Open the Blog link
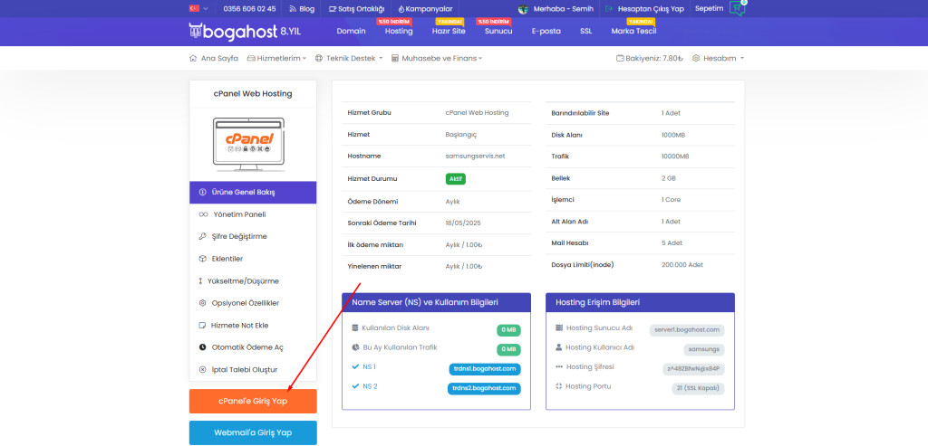This screenshot has width=928, height=446. (302, 9)
